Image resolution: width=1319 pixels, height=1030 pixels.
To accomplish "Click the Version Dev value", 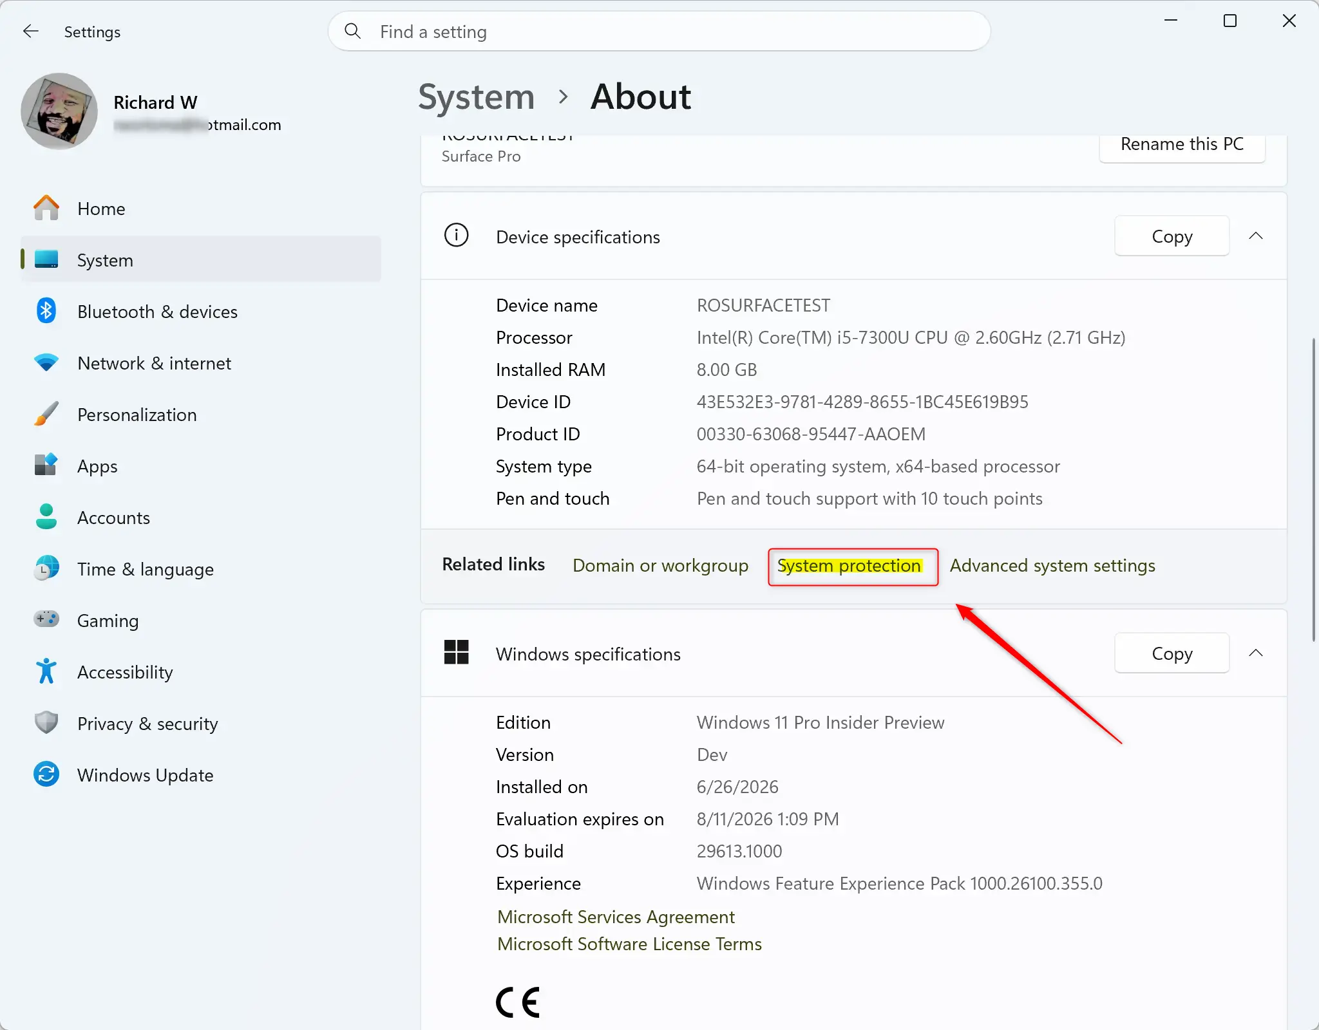I will pyautogui.click(x=712, y=754).
